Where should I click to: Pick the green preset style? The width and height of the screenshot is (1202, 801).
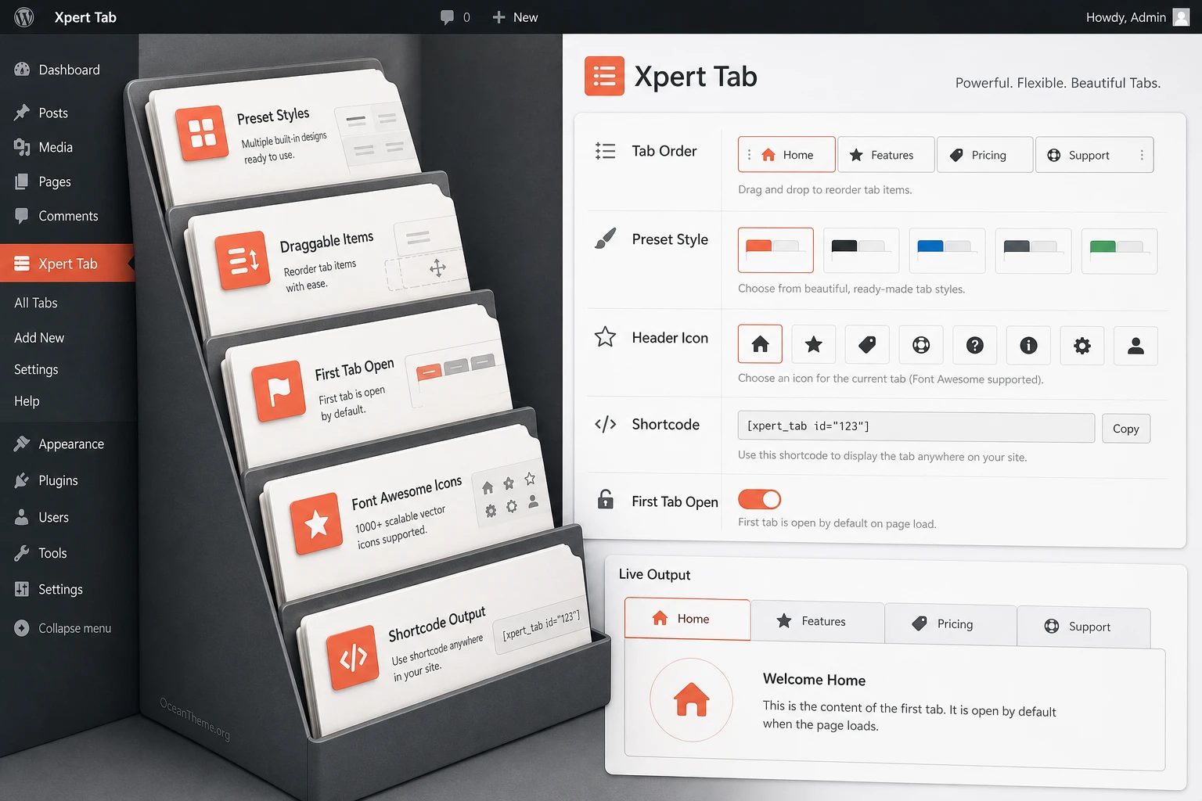tap(1119, 252)
